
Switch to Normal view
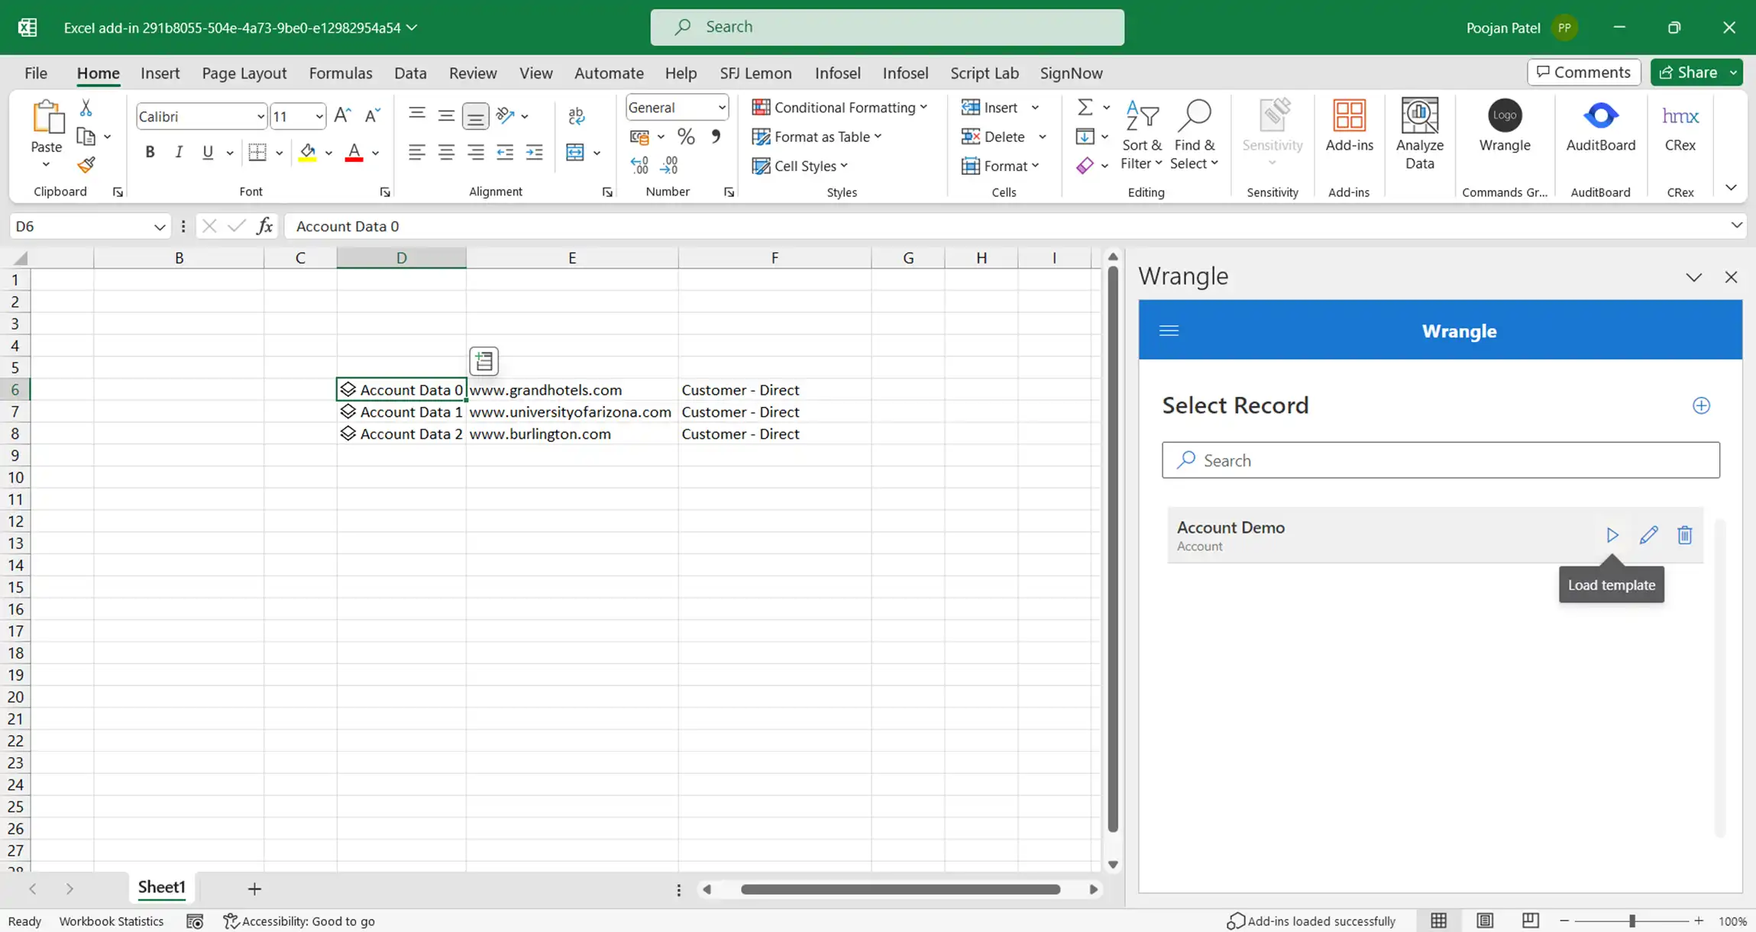click(1439, 921)
